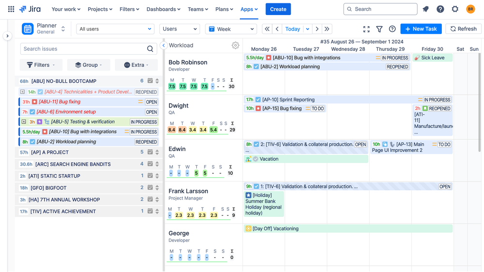This screenshot has height=272, width=484.
Task: Expand the Jira sidebar with the right chevron
Action: coord(7,36)
